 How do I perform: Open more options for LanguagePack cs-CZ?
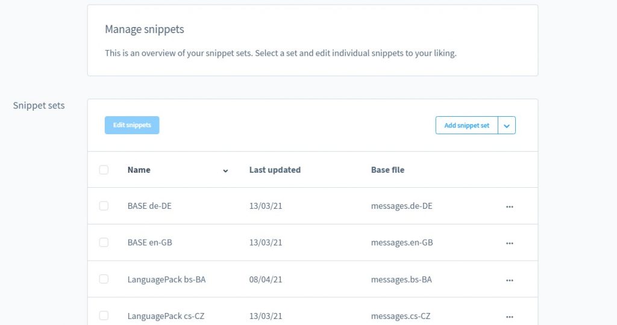[510, 317]
